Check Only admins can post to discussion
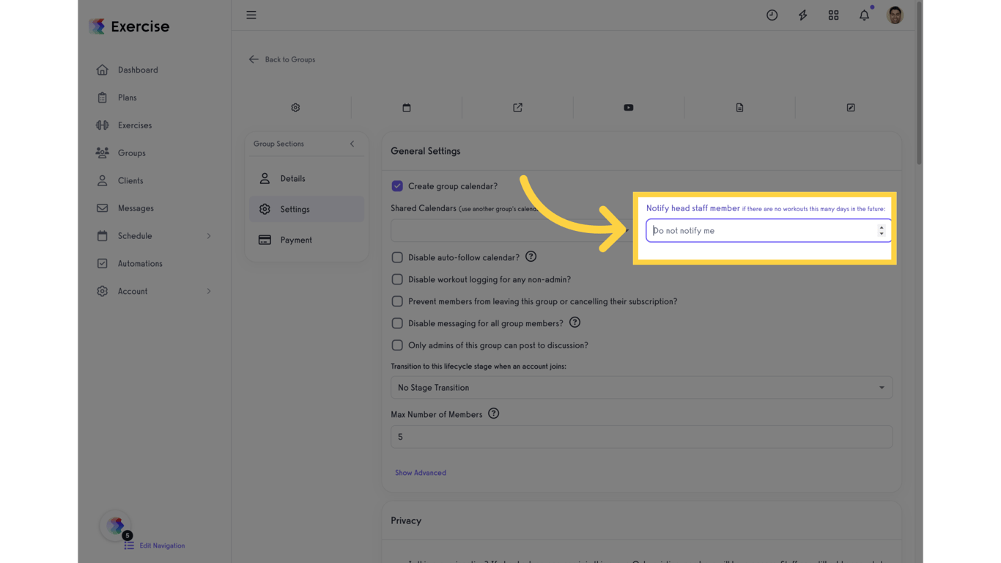 tap(396, 345)
